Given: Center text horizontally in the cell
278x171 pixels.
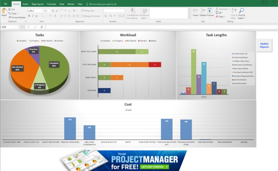Looking at the screenshot, I should tap(65, 16).
